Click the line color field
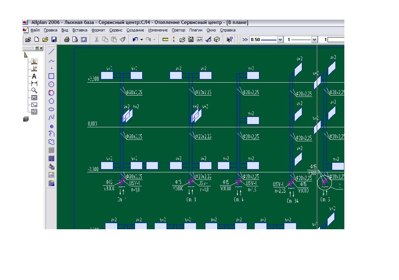 (x=335, y=40)
